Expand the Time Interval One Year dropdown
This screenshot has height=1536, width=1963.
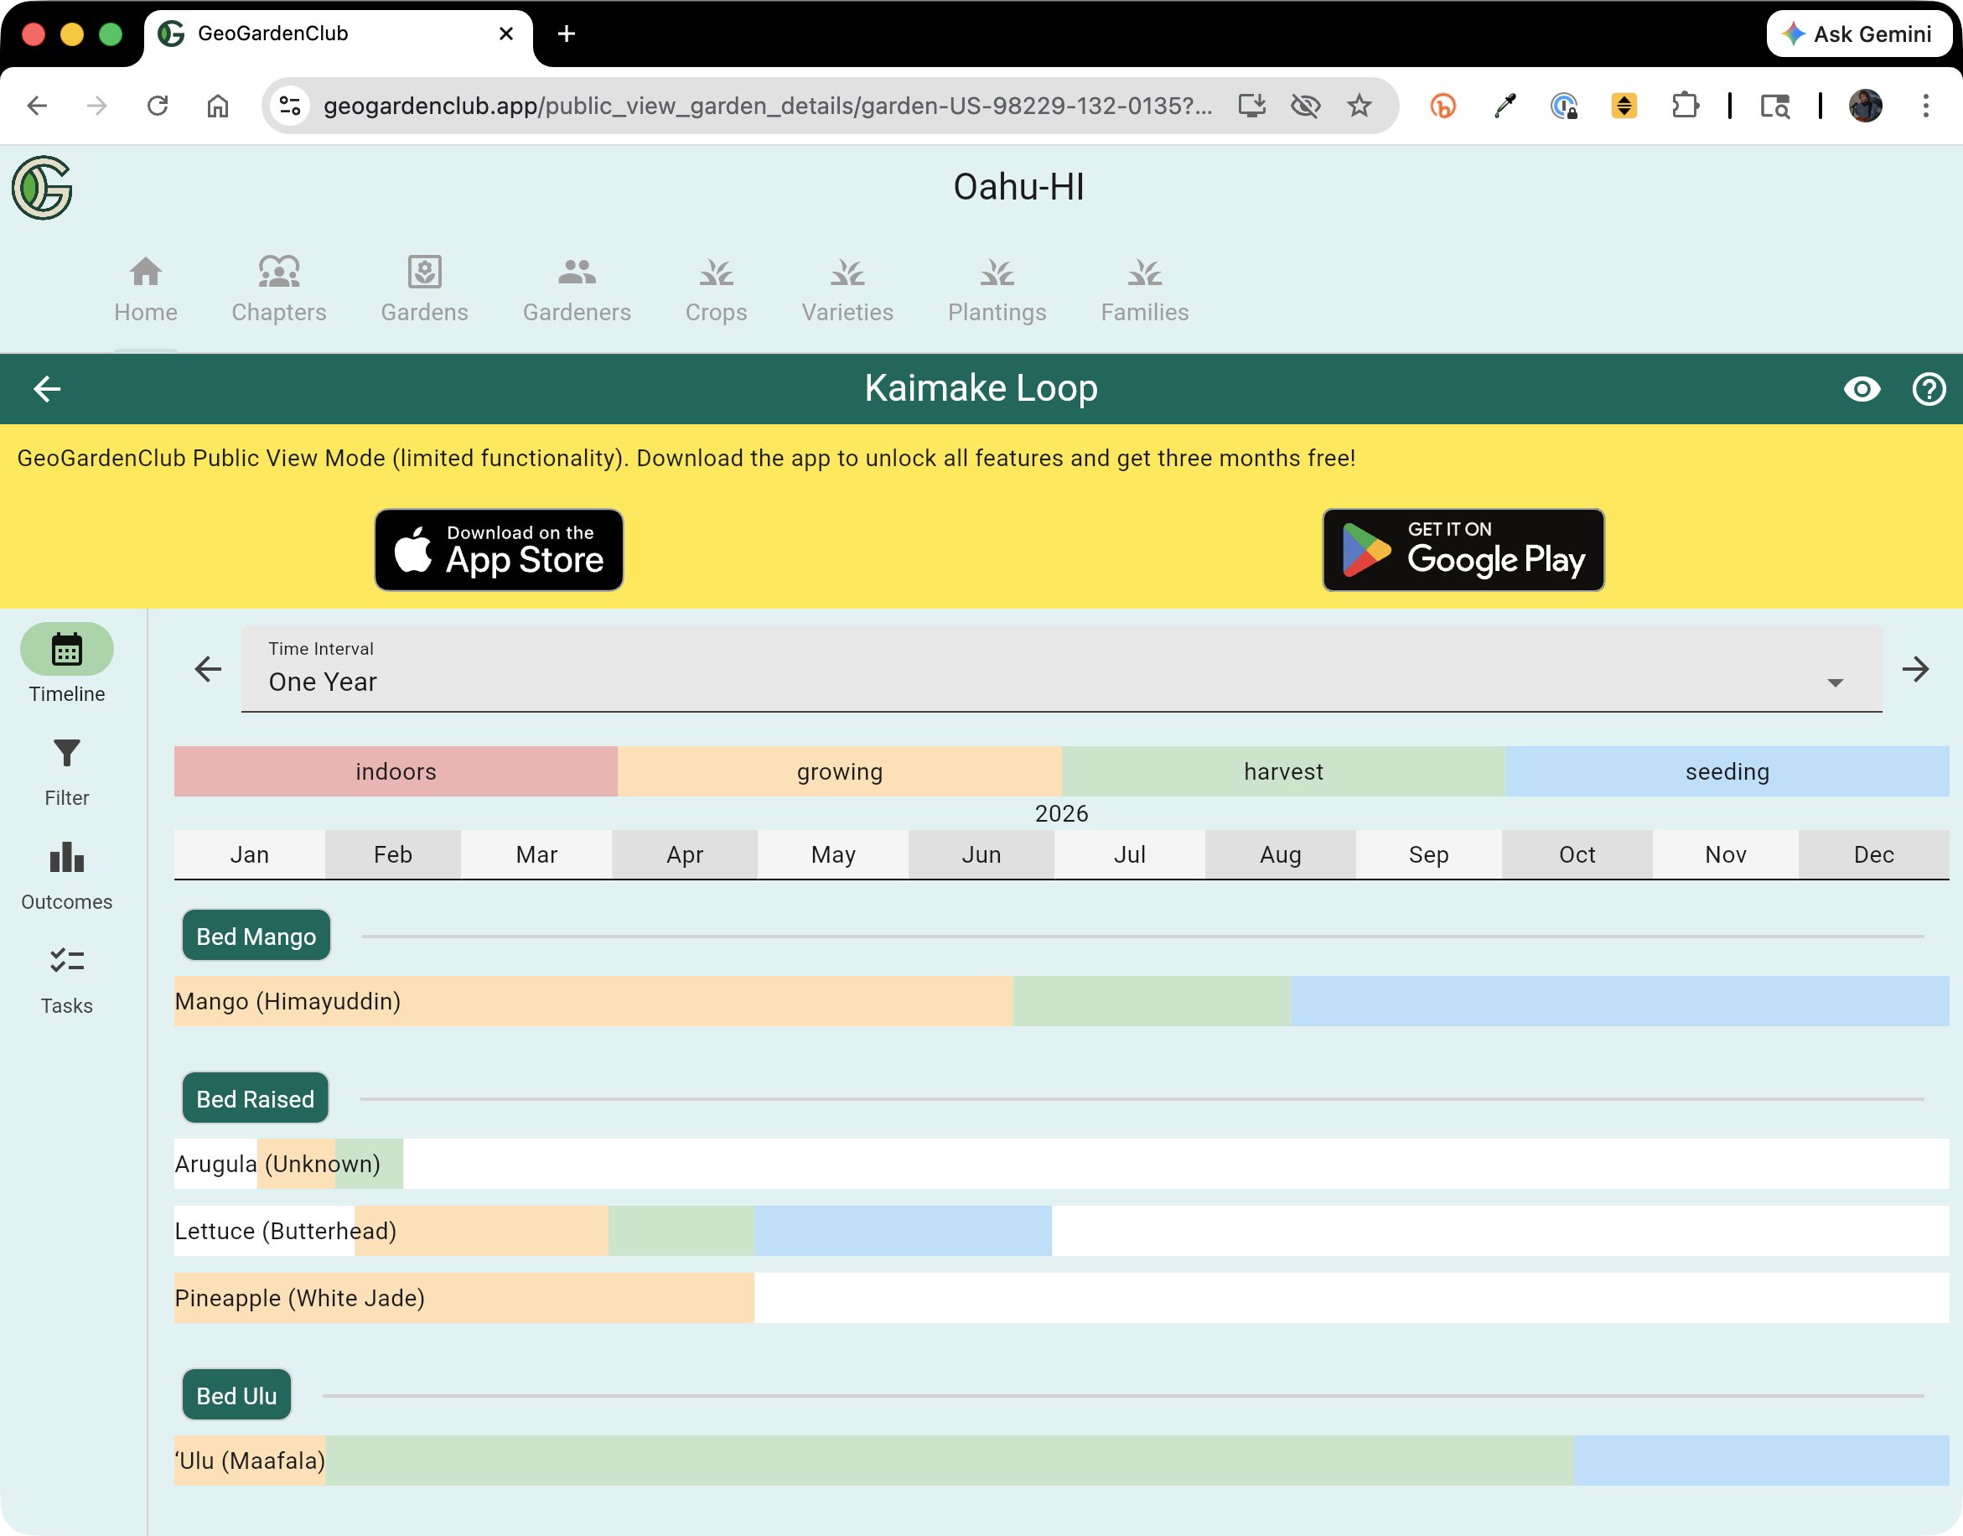click(x=1060, y=669)
